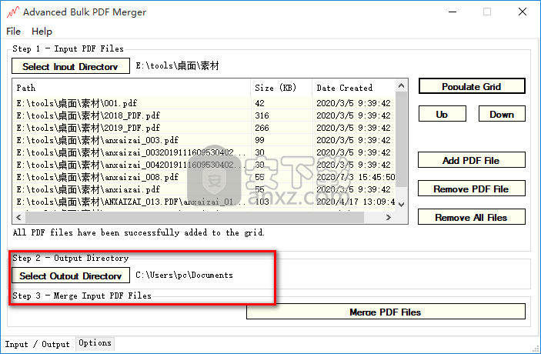Viewport: 541px width, 354px height.
Task: Select the 2018_PDF.pdf row
Action: (x=204, y=115)
